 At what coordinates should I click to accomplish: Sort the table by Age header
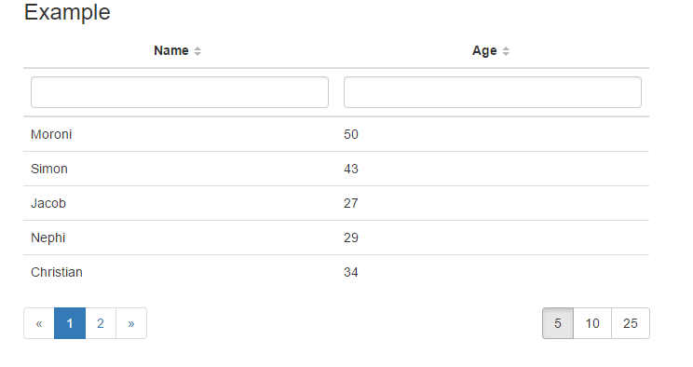484,51
